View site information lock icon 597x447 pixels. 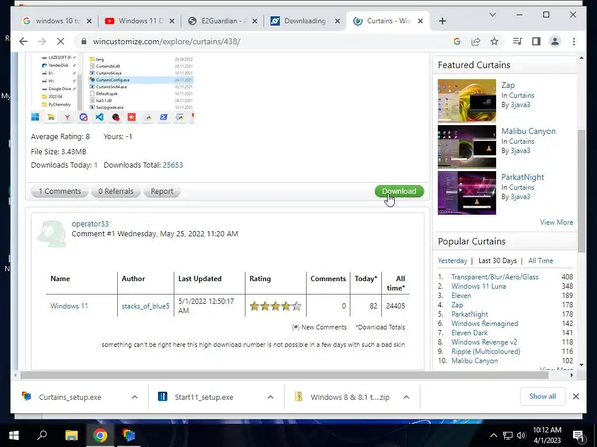[x=84, y=41]
